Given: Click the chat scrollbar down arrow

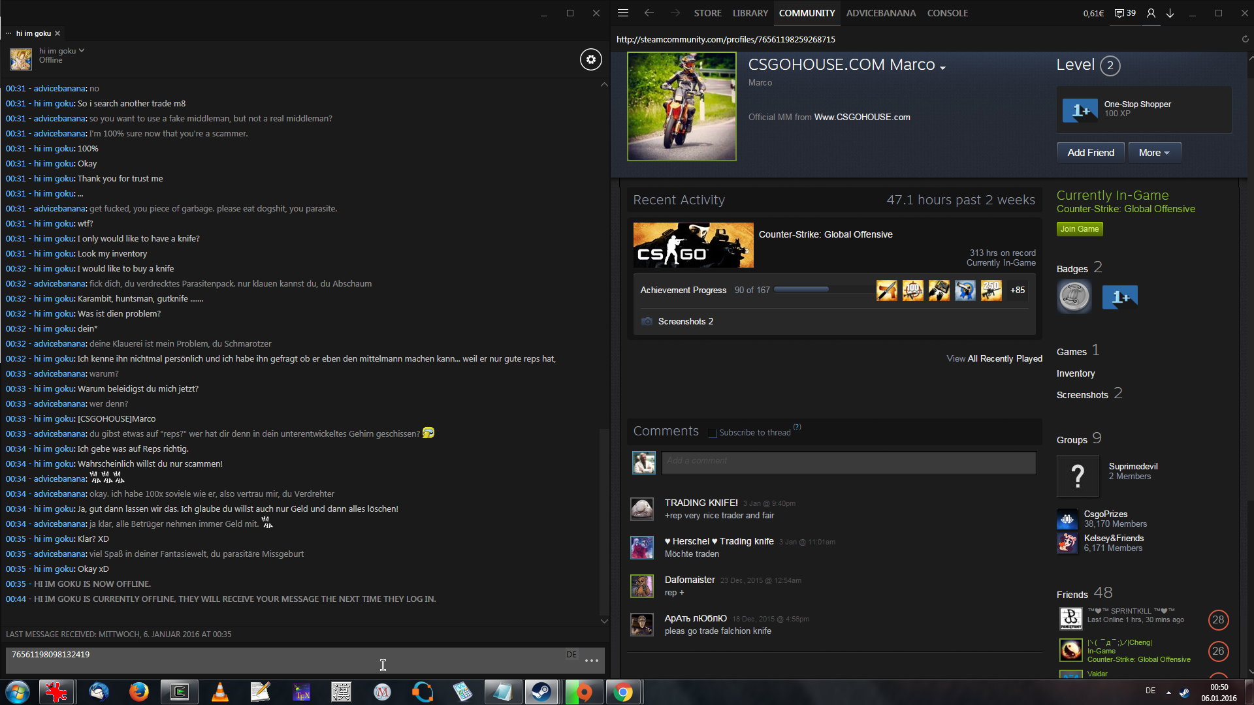Looking at the screenshot, I should [604, 621].
